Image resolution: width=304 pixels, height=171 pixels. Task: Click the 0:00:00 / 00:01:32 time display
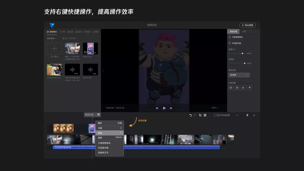point(115,108)
